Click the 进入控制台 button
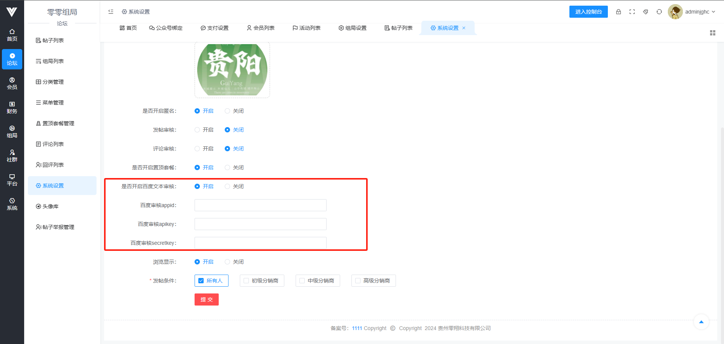Image resolution: width=724 pixels, height=344 pixels. click(x=588, y=12)
